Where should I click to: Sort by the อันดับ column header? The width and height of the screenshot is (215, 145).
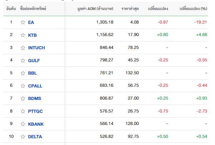(11, 9)
